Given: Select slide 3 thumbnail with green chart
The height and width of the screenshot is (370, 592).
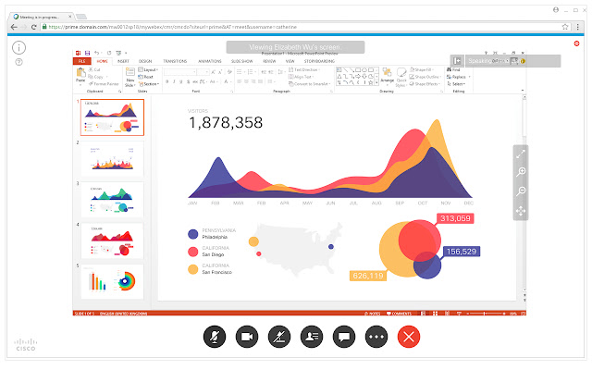Looking at the screenshot, I should tap(112, 200).
